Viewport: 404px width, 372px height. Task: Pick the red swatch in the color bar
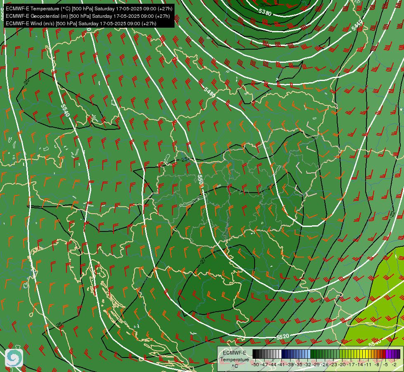(x=385, y=354)
